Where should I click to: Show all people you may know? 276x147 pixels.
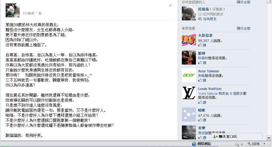click(243, 2)
